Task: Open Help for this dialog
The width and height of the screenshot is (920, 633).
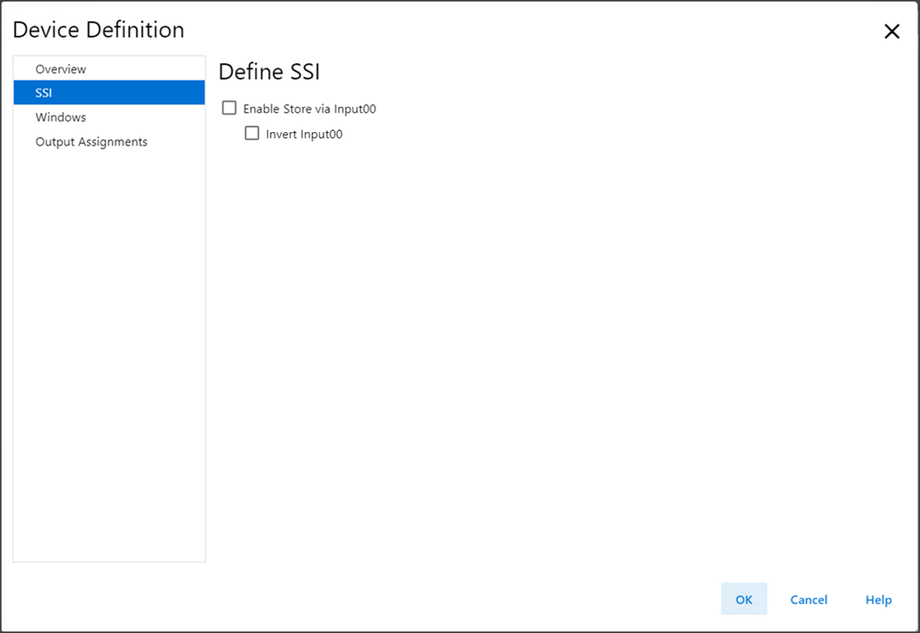Action: pos(878,600)
